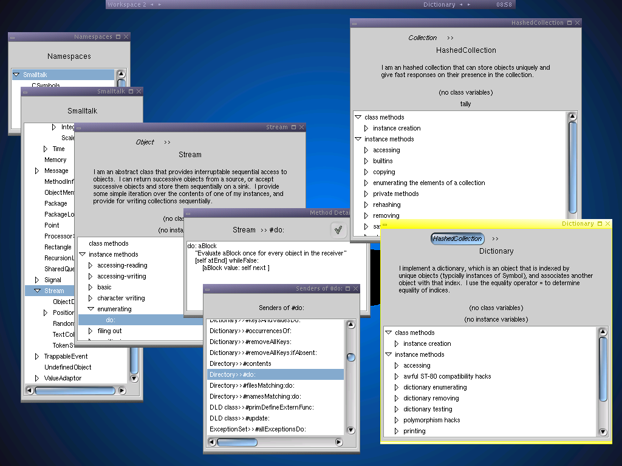
Task: Expand the private methods category
Action: pyautogui.click(x=366, y=194)
